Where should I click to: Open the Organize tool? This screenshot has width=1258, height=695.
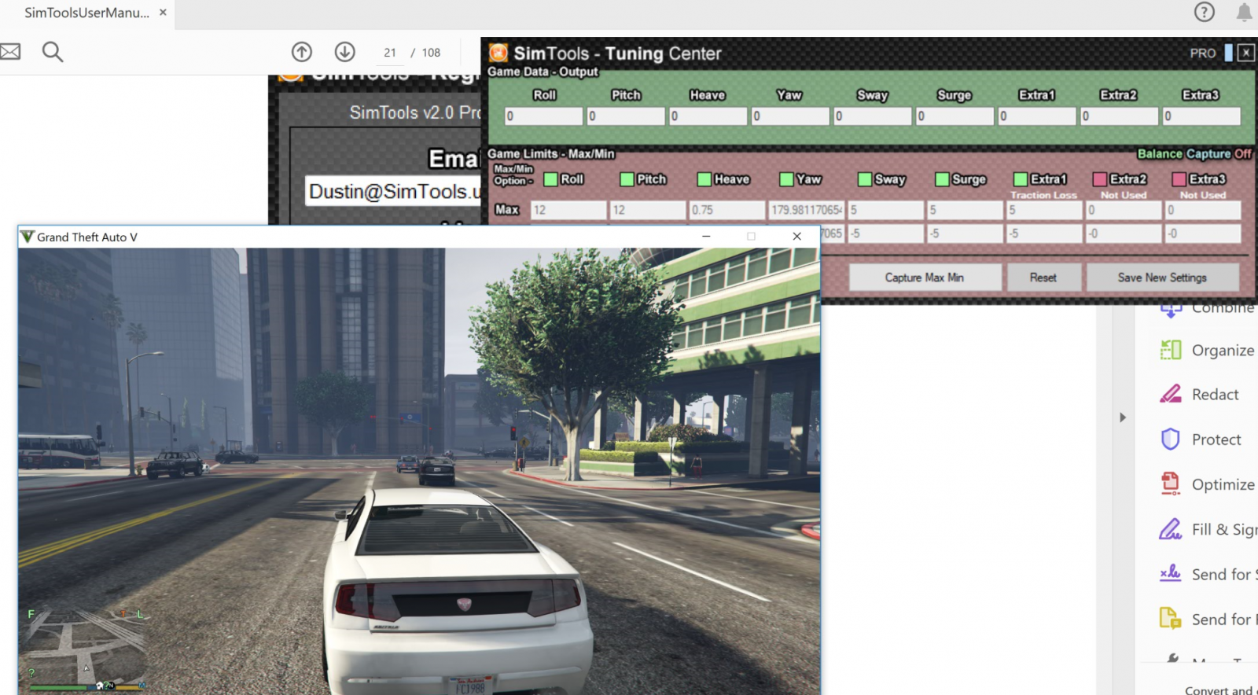tap(1208, 350)
